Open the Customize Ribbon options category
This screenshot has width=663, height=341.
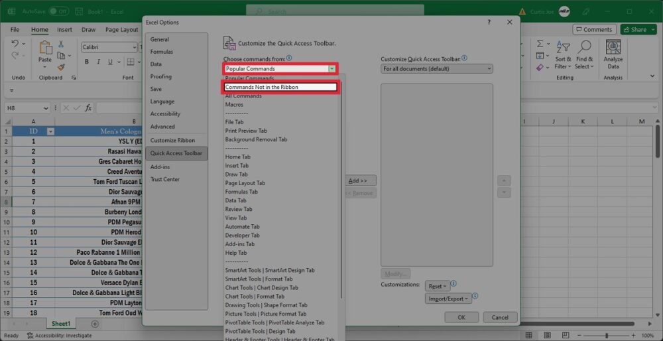click(172, 141)
